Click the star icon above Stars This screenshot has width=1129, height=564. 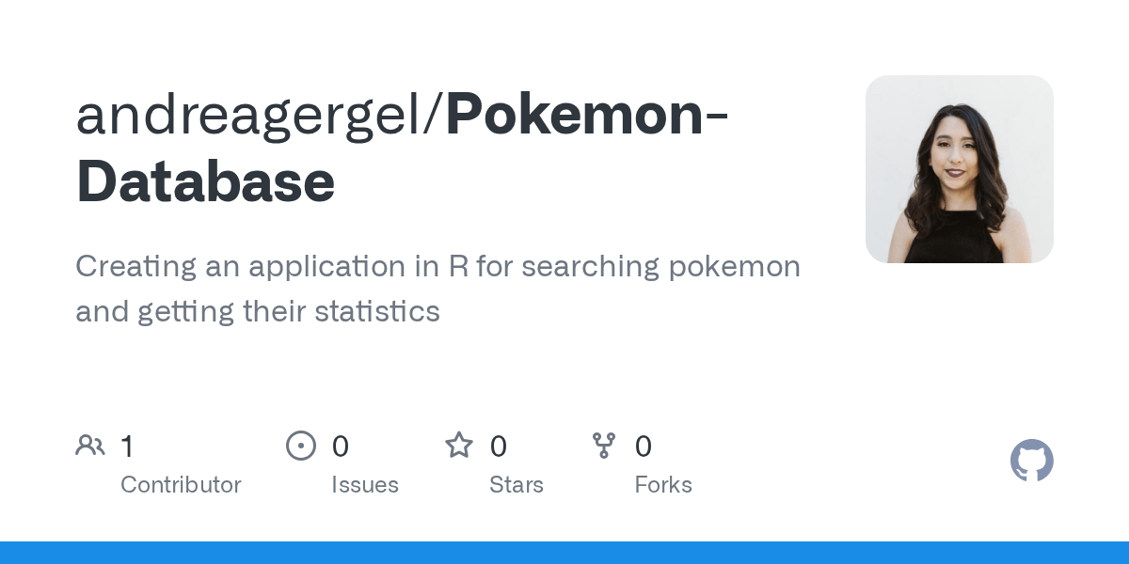[x=459, y=445]
